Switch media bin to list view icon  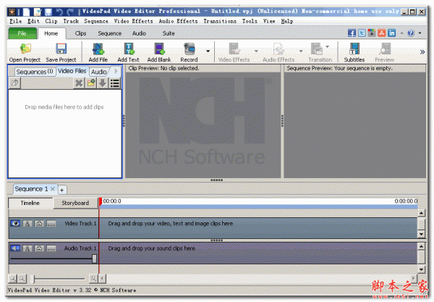coord(114,83)
